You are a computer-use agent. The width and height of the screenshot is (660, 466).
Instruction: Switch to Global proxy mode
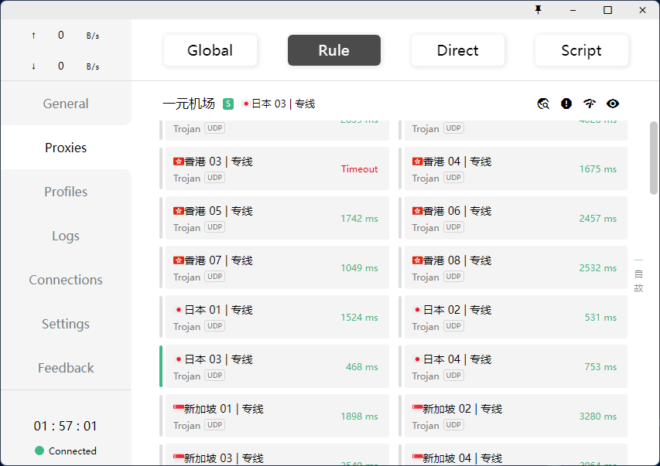pyautogui.click(x=210, y=50)
